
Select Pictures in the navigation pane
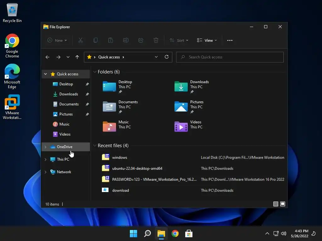point(66,114)
